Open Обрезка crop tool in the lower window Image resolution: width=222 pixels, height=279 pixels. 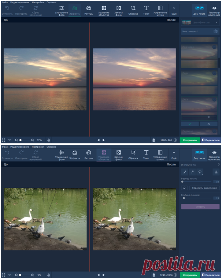[133, 154]
